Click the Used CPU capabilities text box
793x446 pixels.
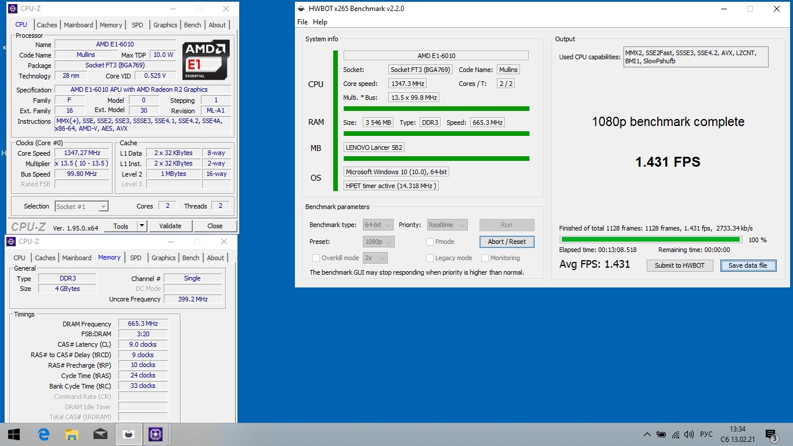(695, 57)
